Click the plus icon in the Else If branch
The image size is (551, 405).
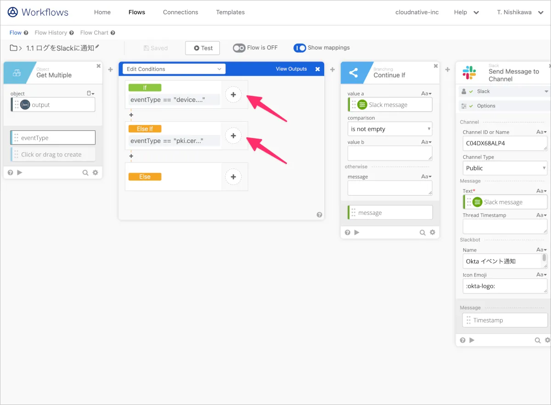(x=233, y=136)
